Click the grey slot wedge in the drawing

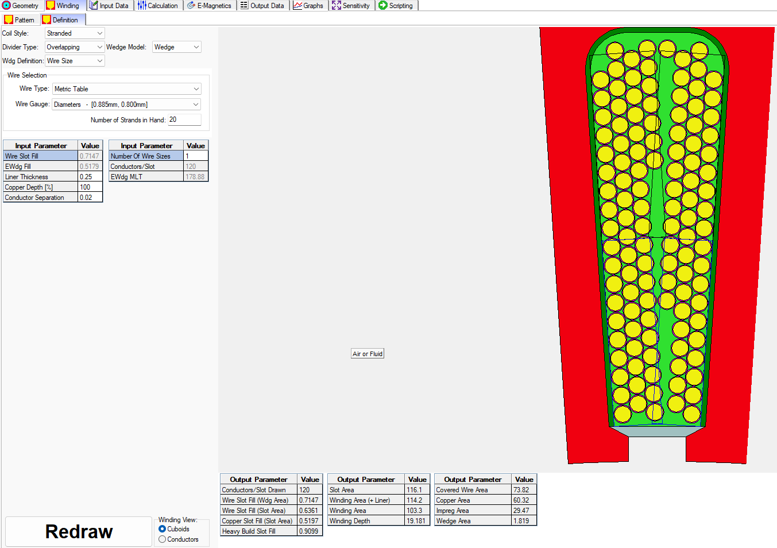pos(657,431)
